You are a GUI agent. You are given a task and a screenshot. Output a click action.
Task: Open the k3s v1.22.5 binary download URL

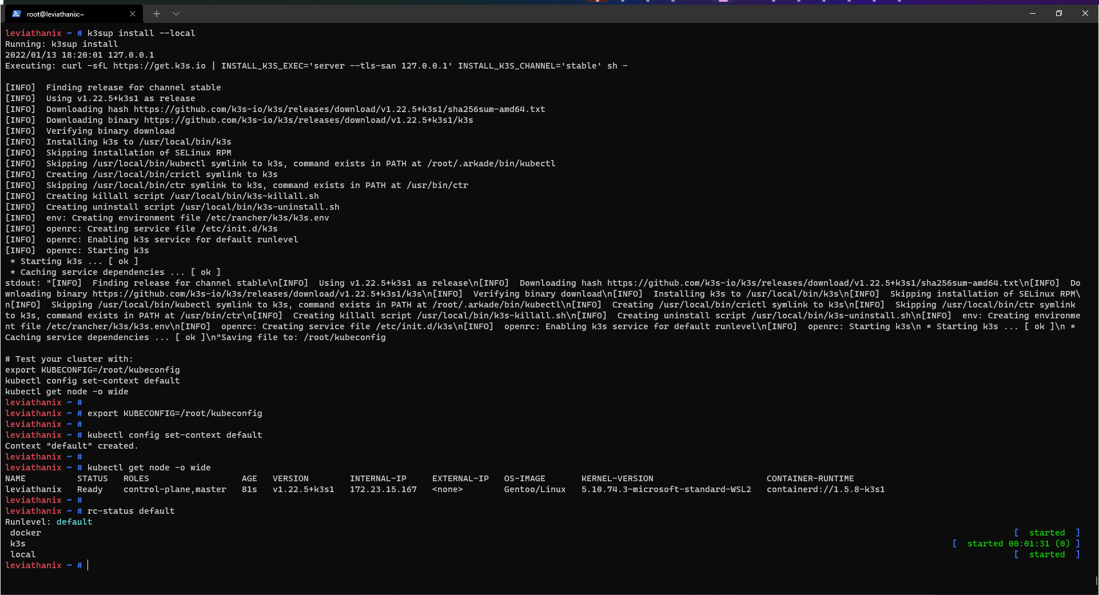pyautogui.click(x=309, y=120)
